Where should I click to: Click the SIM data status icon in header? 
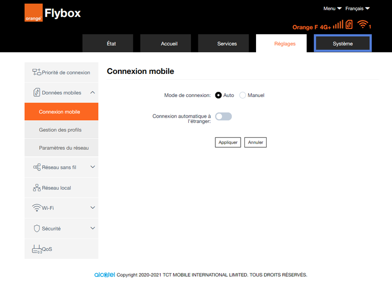(349, 24)
